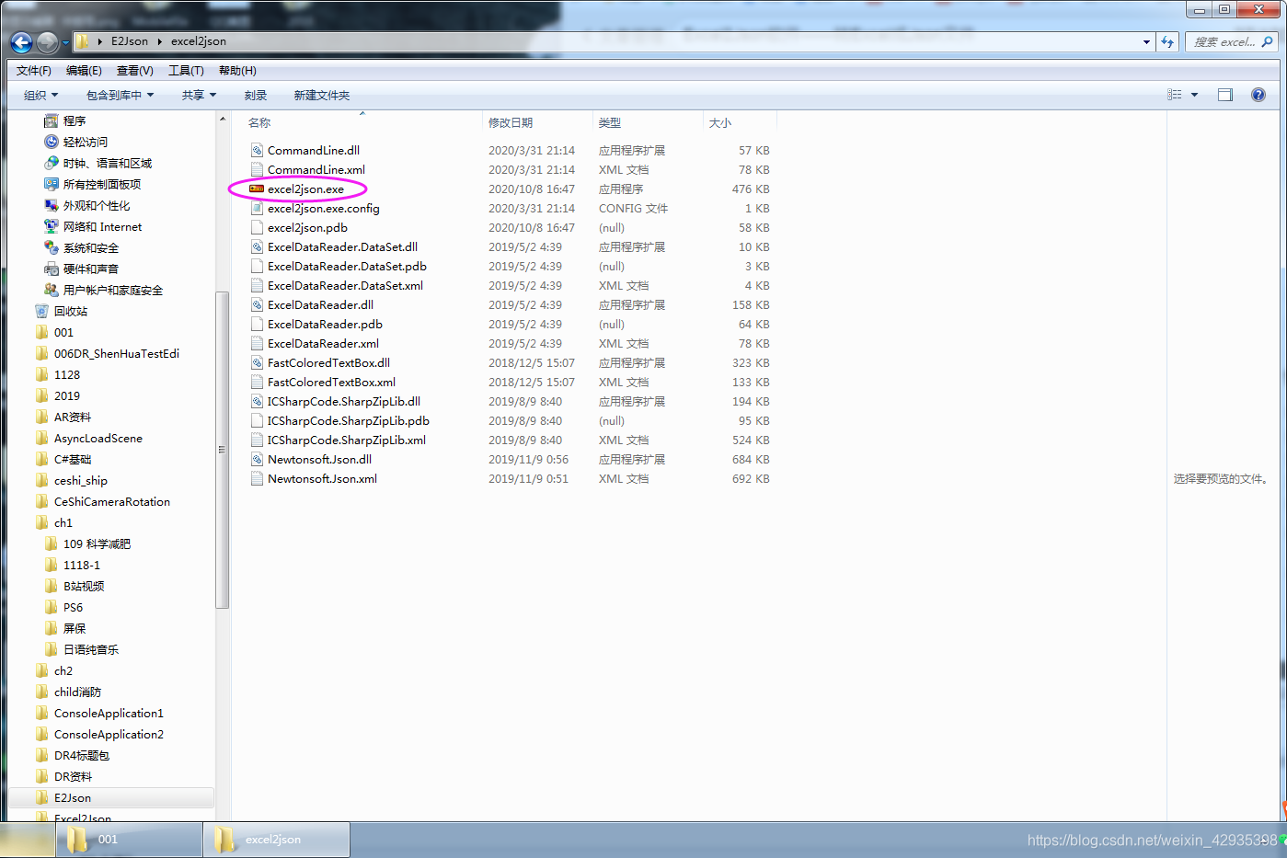Open view options dropdown arrow
The width and height of the screenshot is (1287, 858).
point(1195,95)
